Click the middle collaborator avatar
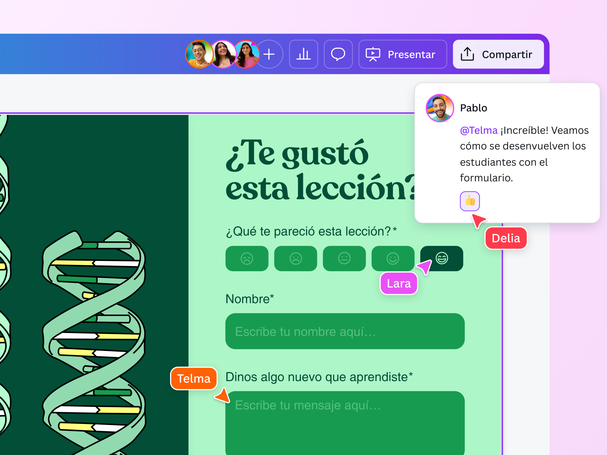The width and height of the screenshot is (607, 455). pos(223,54)
